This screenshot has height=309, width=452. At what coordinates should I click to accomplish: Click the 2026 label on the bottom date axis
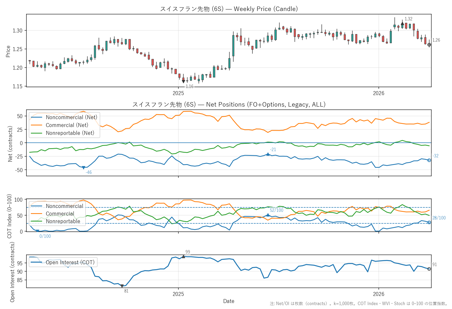point(378,294)
